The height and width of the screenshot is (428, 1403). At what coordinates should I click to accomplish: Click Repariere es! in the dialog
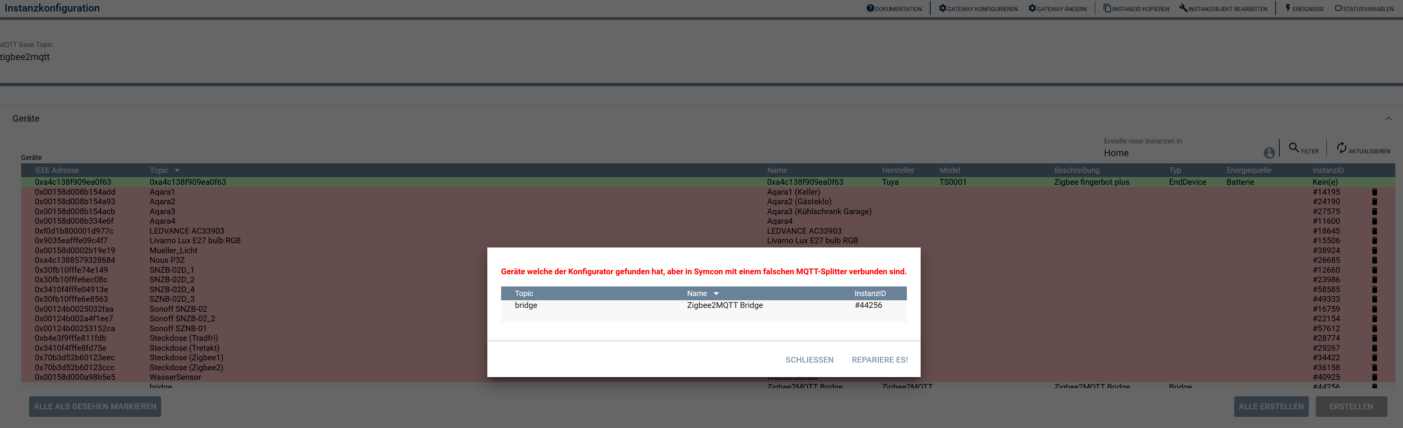point(880,360)
